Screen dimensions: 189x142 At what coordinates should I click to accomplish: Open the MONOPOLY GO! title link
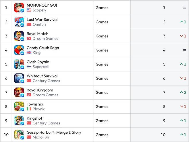click(x=42, y=5)
